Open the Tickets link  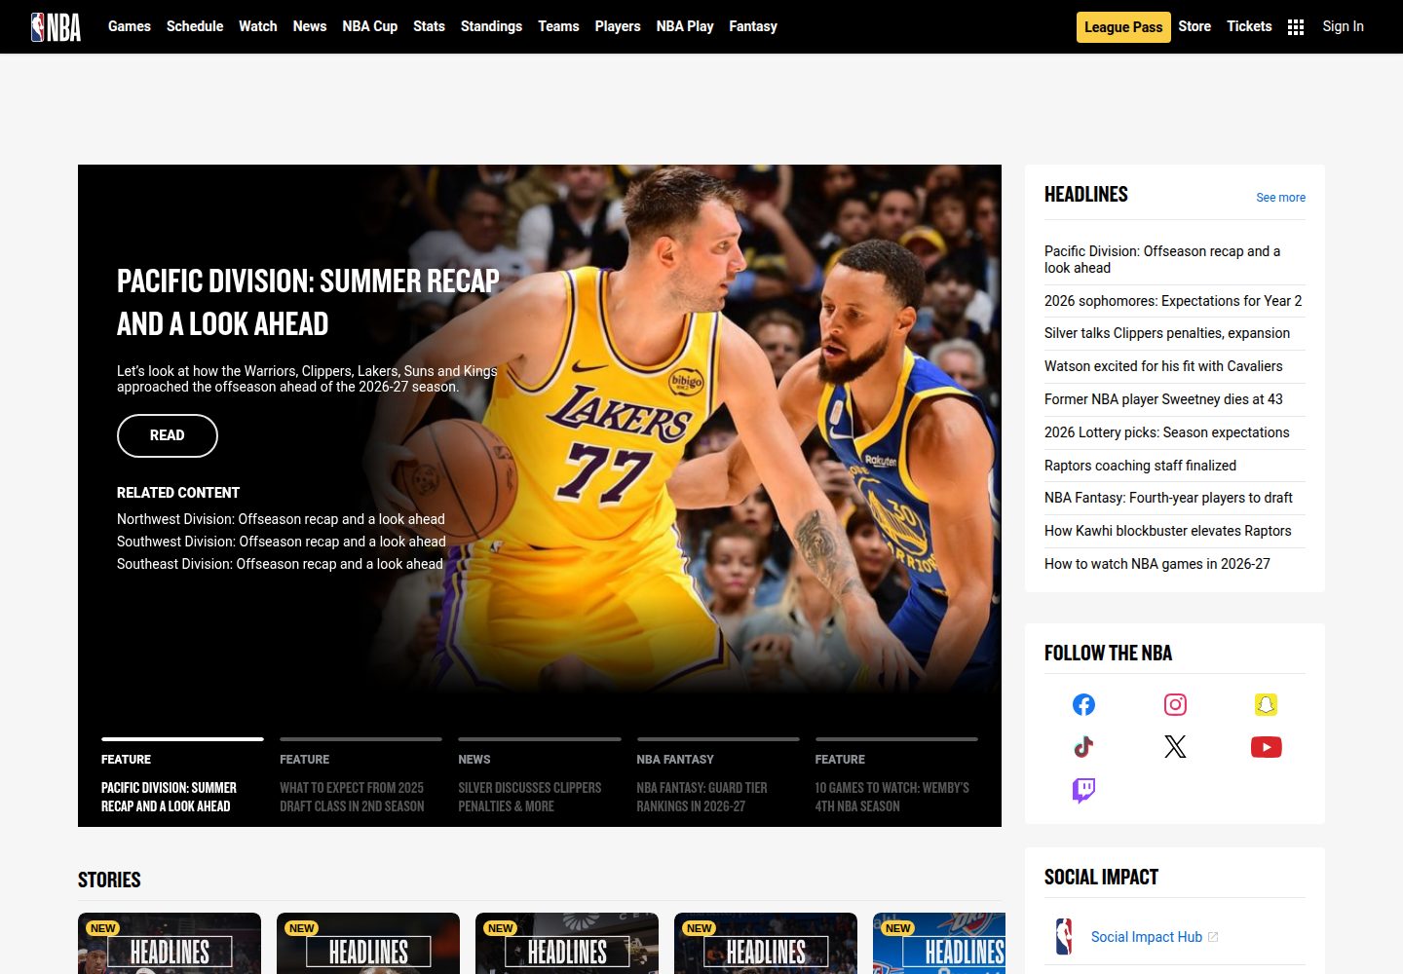pyautogui.click(x=1249, y=26)
